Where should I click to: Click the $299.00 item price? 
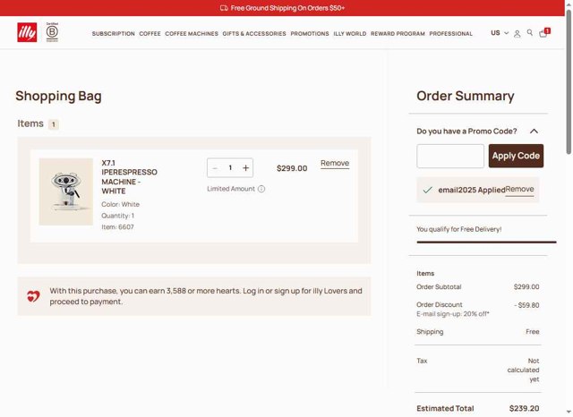tap(292, 168)
